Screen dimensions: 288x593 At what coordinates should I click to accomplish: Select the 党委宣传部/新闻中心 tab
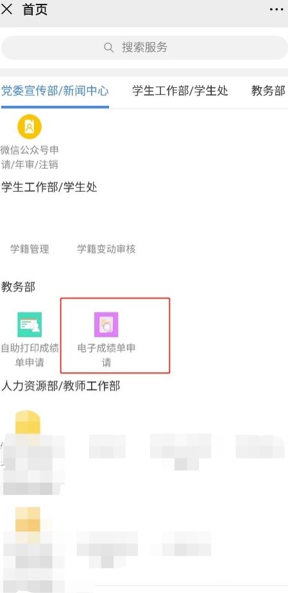55,90
